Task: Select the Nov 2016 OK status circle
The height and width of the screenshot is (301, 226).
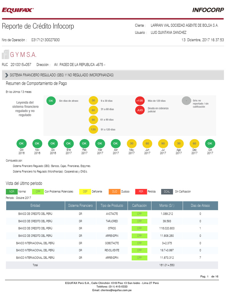Action: tap(37, 143)
